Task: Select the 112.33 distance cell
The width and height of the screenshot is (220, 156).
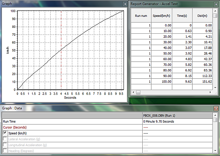Action: pyautogui.click(x=202, y=76)
